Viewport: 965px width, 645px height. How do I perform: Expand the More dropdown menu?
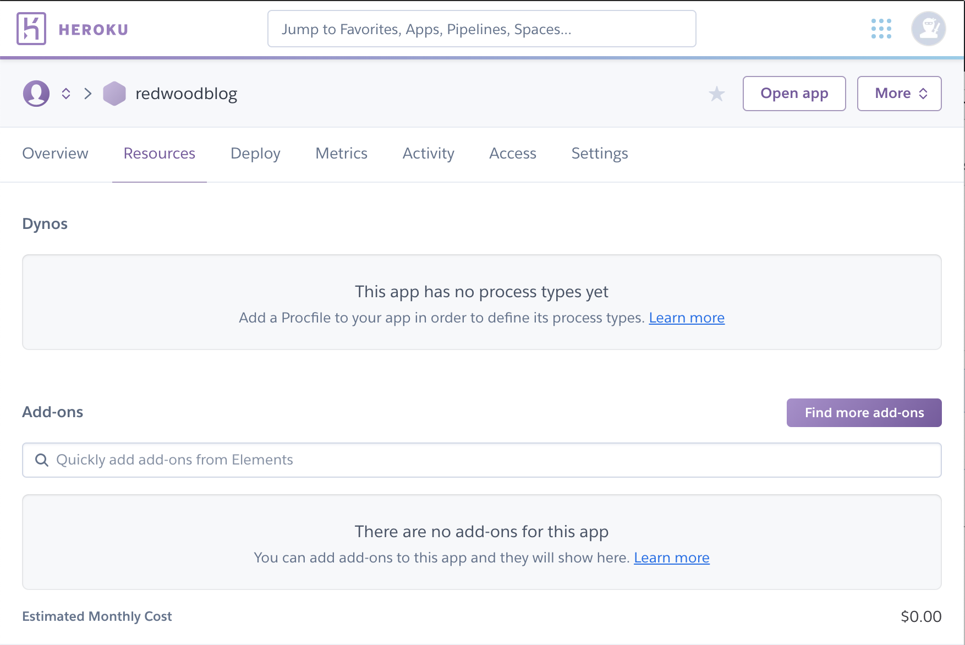coord(899,94)
